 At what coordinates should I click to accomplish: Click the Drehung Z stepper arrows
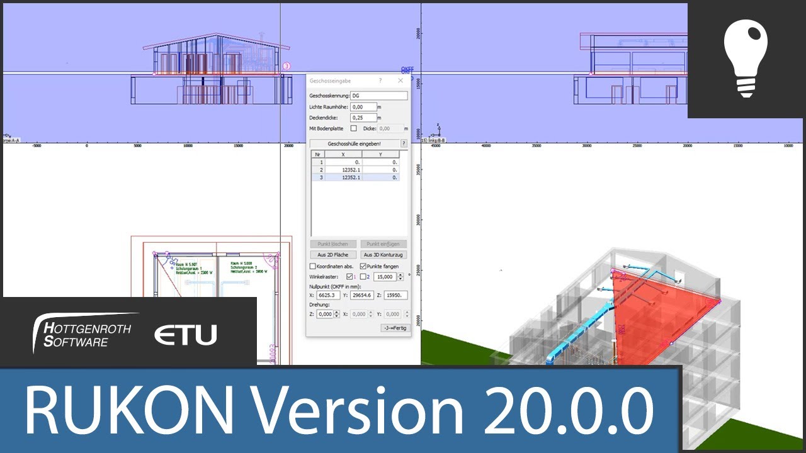coord(336,314)
